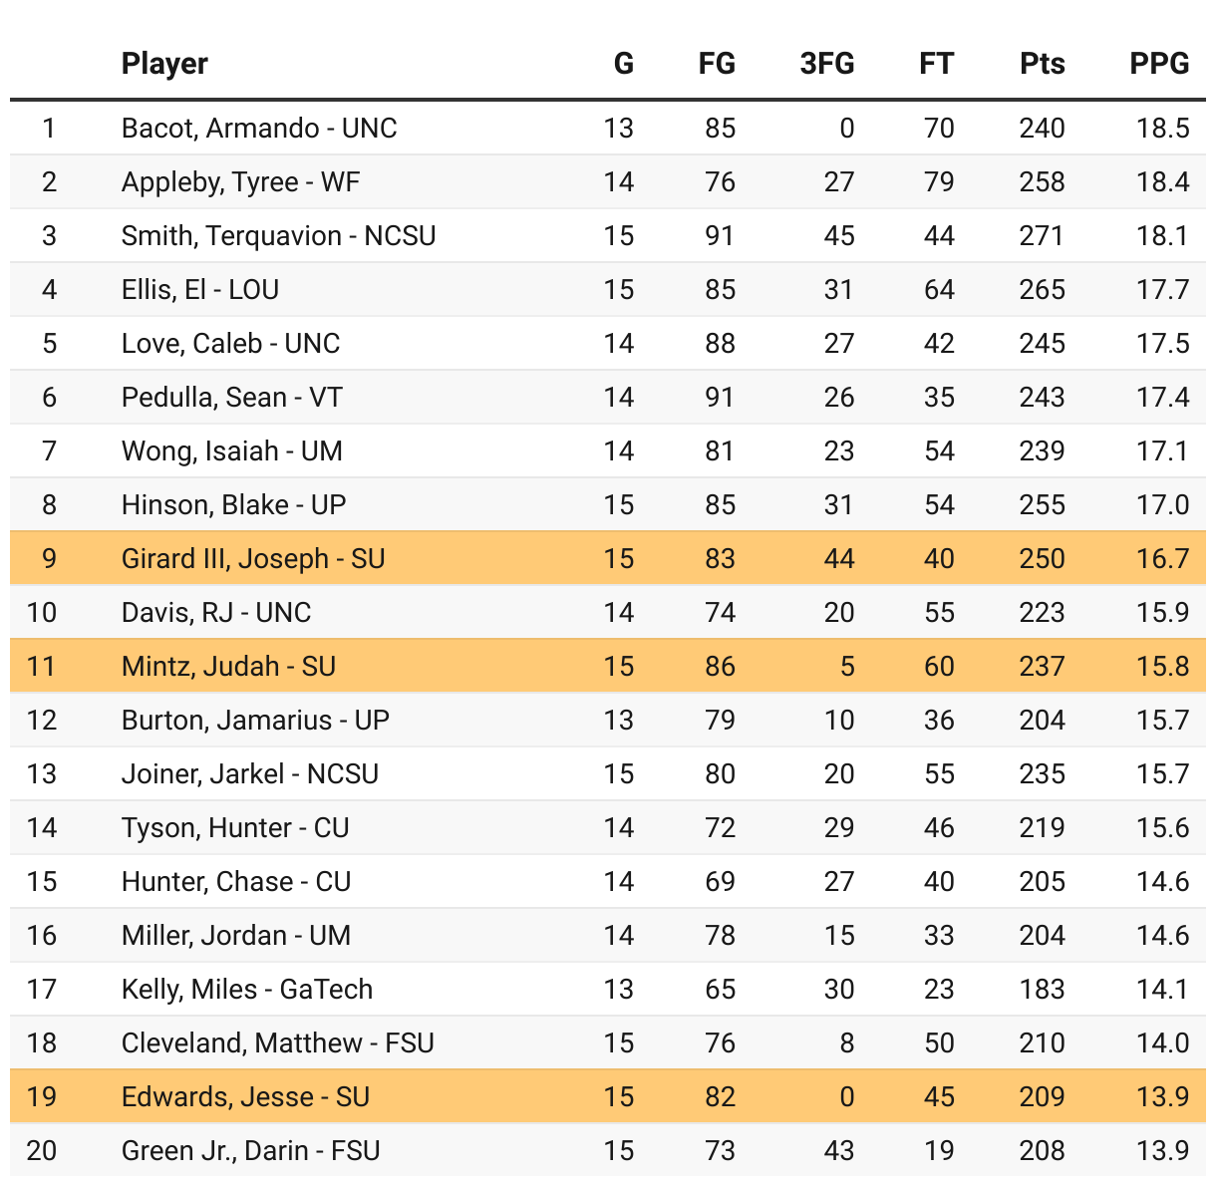This screenshot has width=1216, height=1186.
Task: Open Wong, Isaiah - UM entry
Action: 231,451
